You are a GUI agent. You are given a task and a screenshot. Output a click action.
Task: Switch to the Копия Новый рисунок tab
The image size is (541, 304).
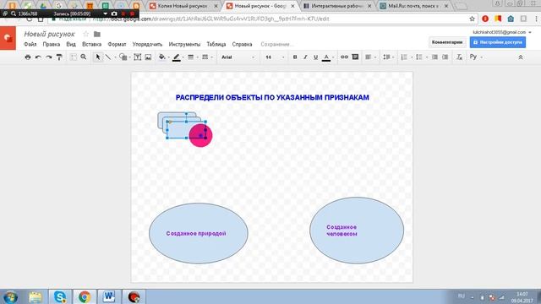pos(183,6)
